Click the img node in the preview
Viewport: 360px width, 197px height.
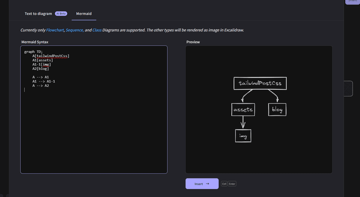pyautogui.click(x=243, y=136)
